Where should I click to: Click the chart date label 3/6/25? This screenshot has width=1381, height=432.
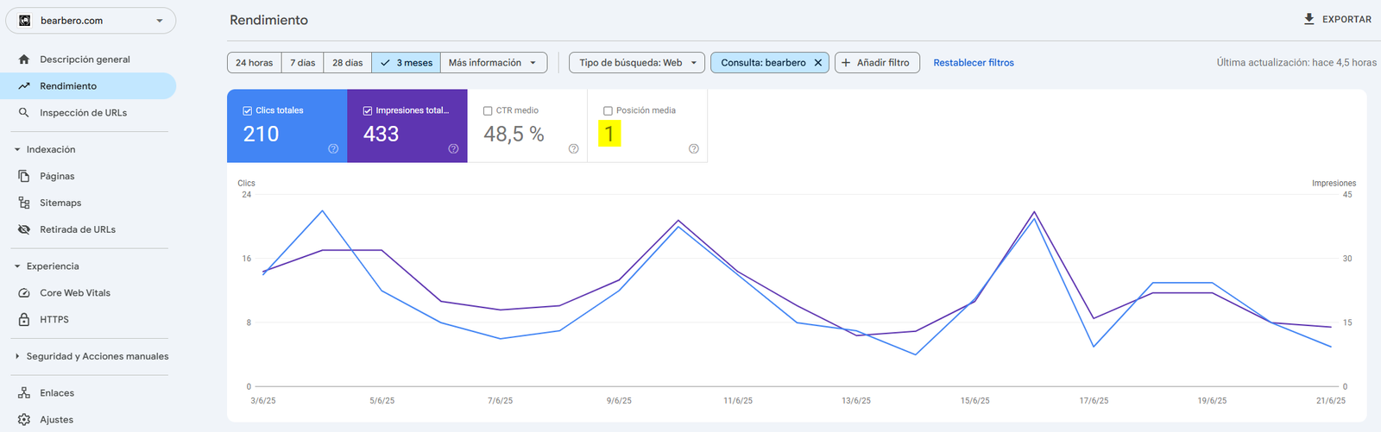tap(263, 401)
